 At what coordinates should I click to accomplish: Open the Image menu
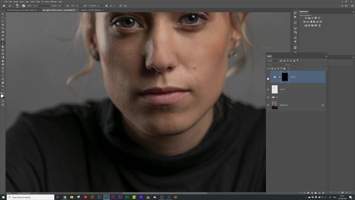coord(16,2)
